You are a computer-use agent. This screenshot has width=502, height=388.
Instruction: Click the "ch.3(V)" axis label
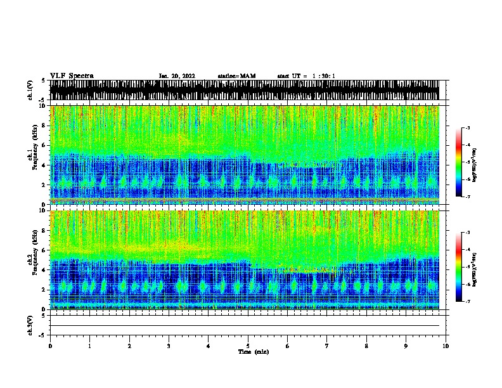point(30,325)
